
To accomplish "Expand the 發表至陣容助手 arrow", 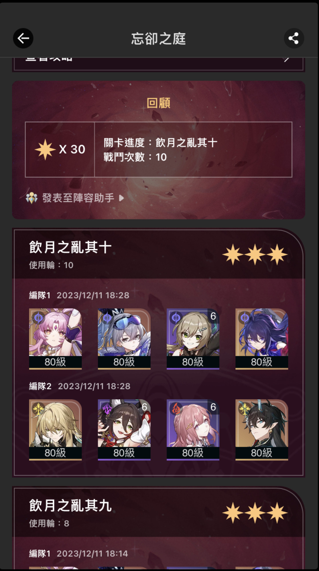I will pyautogui.click(x=121, y=198).
